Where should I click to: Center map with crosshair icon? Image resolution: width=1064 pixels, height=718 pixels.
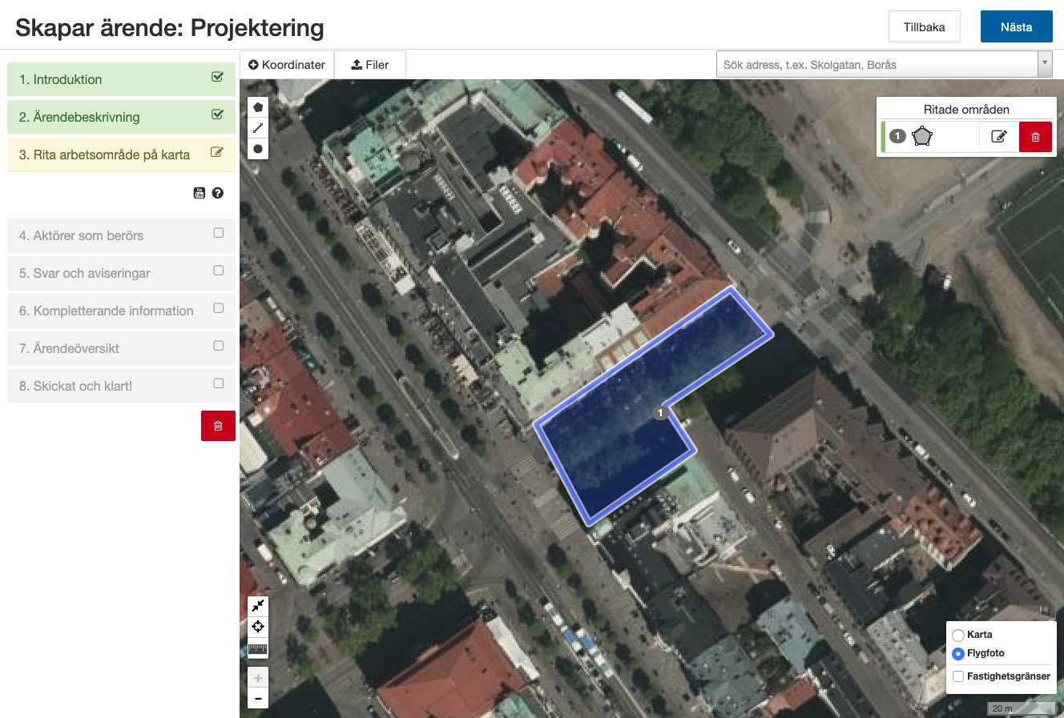coord(258,627)
